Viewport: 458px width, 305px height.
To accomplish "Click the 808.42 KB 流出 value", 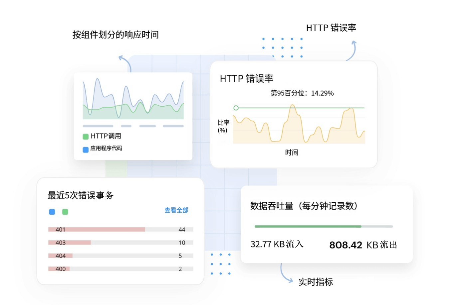I will point(364,245).
